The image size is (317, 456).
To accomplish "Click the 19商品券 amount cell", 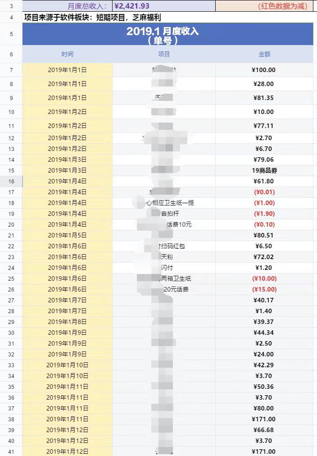I will (264, 170).
